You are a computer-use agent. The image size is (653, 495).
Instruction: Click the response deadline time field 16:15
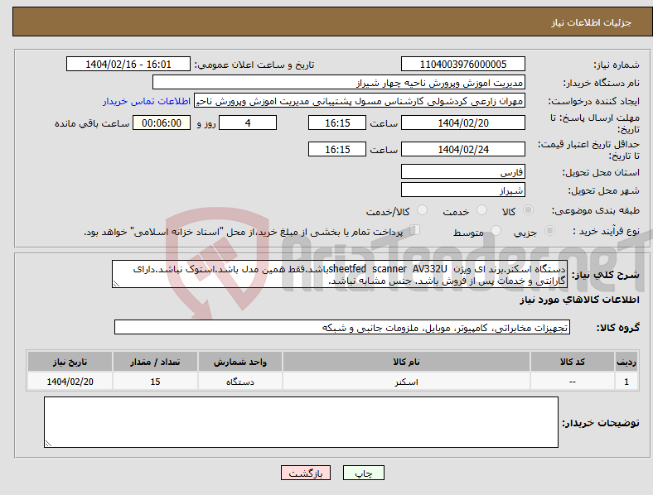coord(337,123)
